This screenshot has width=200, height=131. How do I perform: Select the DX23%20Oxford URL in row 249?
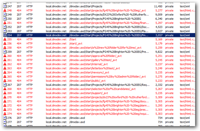[109, 15]
